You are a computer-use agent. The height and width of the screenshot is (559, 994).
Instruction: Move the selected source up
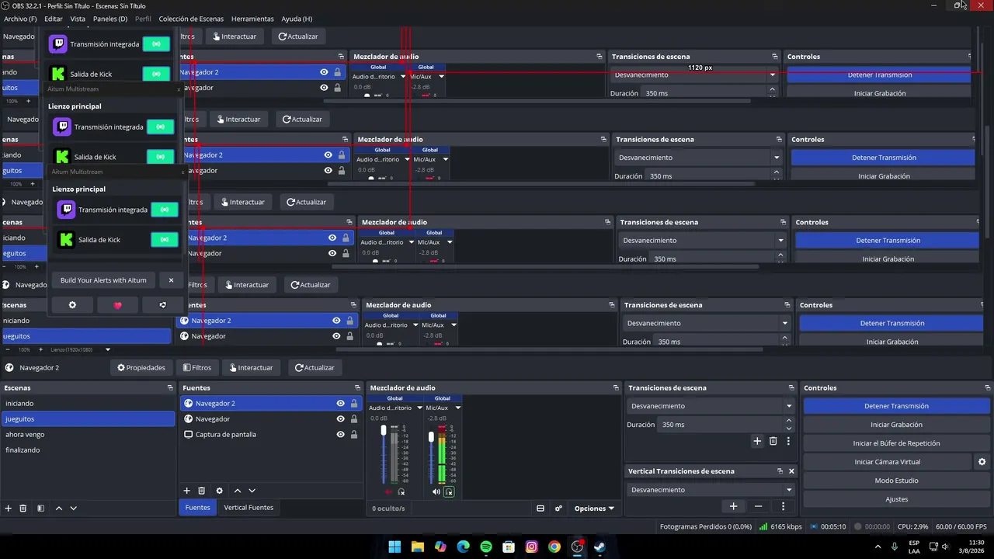[238, 491]
